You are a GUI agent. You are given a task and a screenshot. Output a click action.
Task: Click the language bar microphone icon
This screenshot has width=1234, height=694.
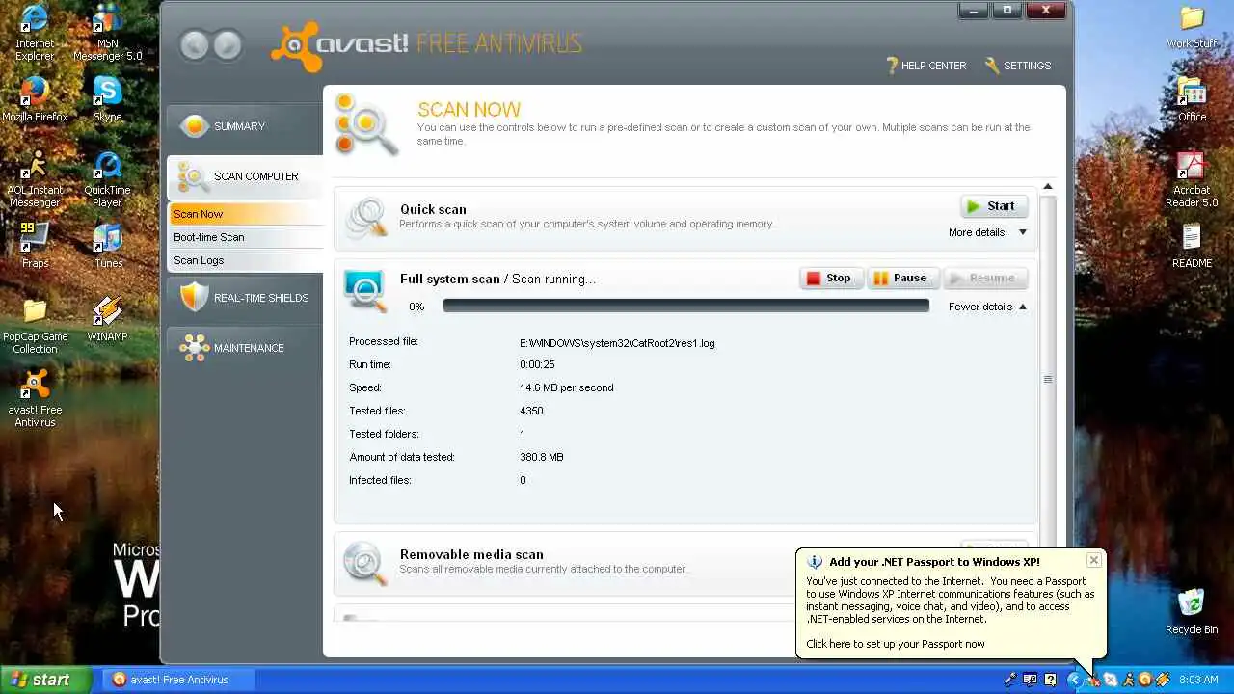pos(1009,680)
